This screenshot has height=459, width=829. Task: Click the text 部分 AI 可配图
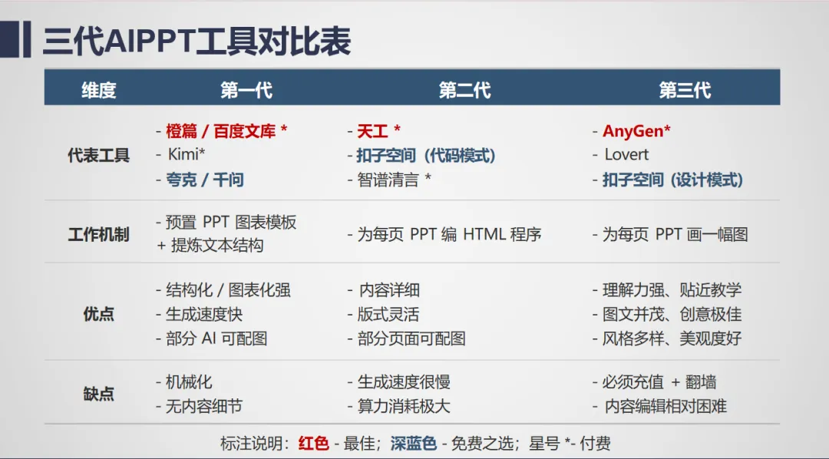(216, 338)
